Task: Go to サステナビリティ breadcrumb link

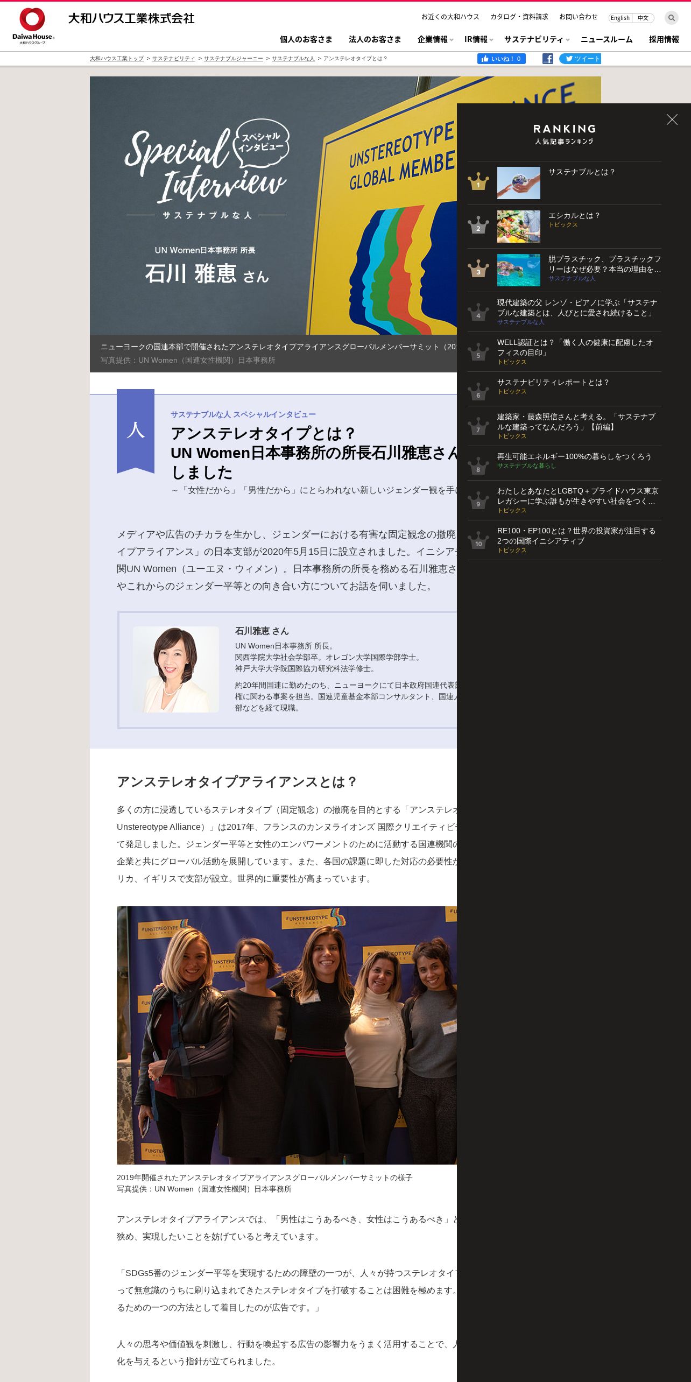Action: (x=173, y=59)
